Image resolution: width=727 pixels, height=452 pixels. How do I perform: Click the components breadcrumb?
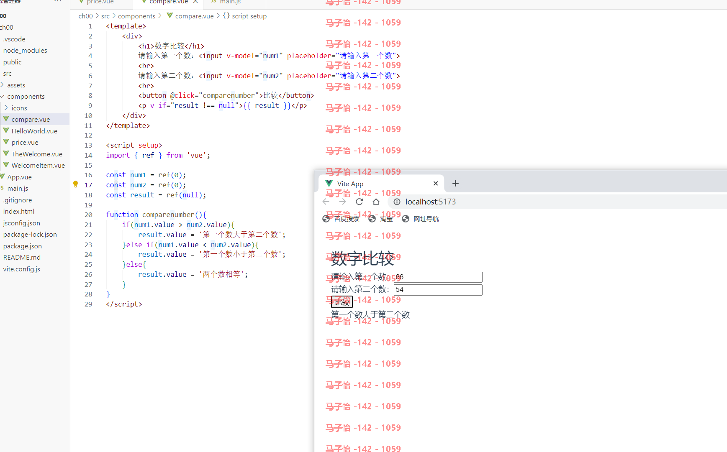coord(136,16)
